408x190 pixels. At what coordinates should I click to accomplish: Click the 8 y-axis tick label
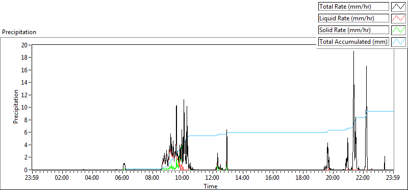[27, 120]
